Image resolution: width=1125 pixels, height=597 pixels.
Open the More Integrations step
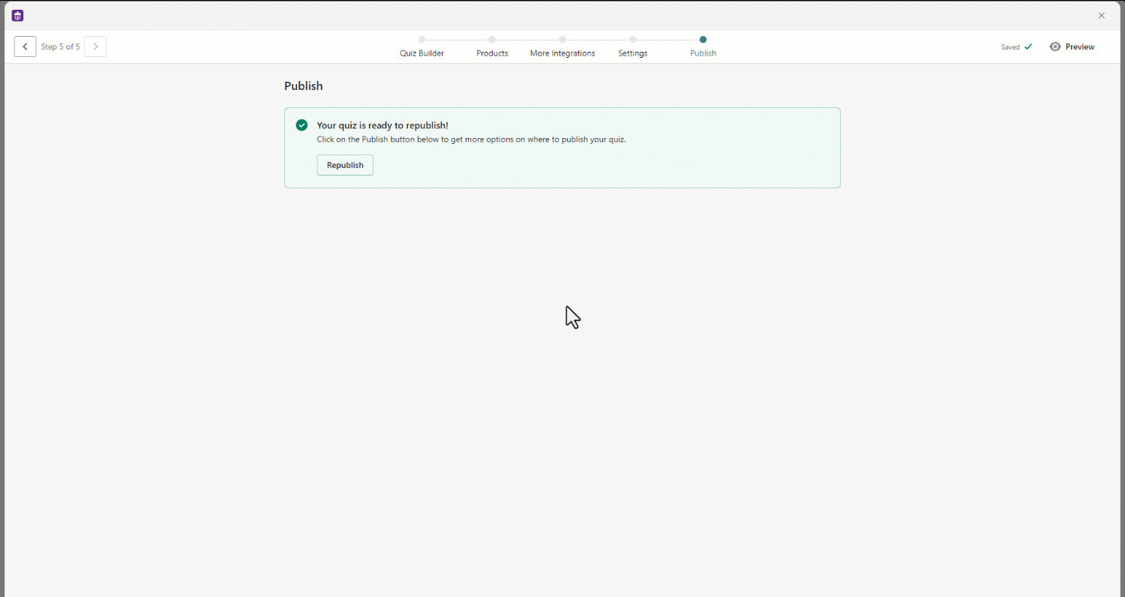[562, 46]
